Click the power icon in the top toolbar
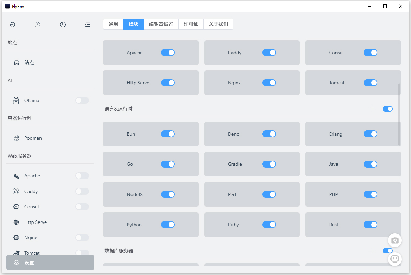The image size is (411, 275). tap(63, 24)
